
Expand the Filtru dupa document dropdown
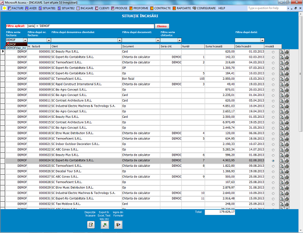158,40
